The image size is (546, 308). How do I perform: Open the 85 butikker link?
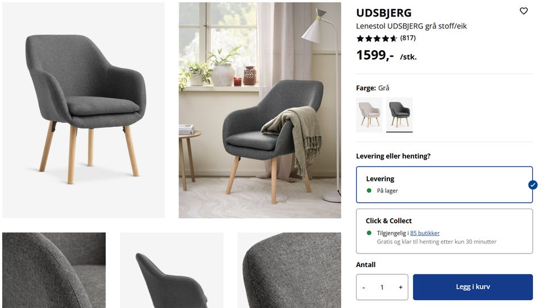coord(425,233)
